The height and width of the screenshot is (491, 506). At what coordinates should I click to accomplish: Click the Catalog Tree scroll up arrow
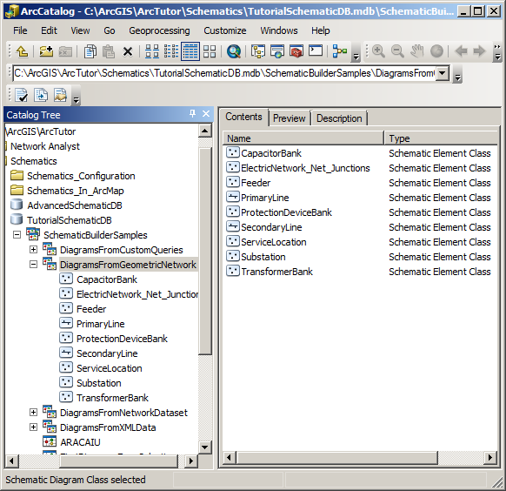pyautogui.click(x=205, y=131)
